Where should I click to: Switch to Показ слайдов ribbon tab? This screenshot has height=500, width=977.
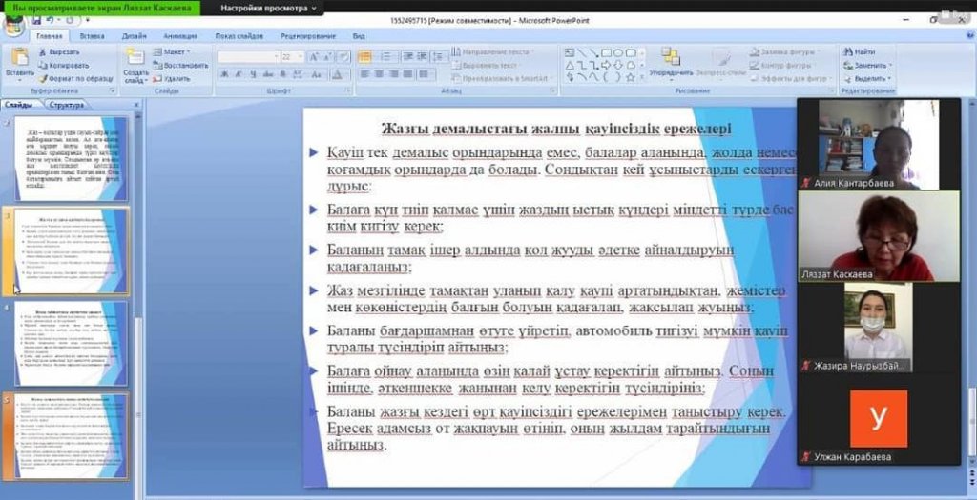pyautogui.click(x=239, y=36)
